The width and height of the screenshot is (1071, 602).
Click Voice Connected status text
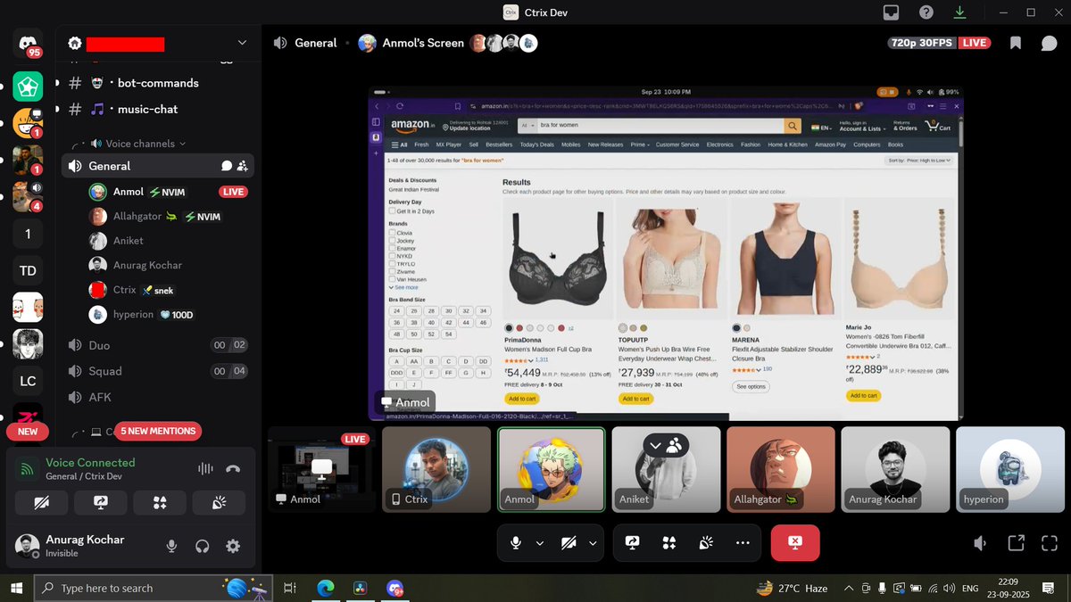[90, 463]
